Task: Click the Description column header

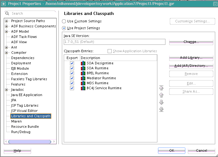Action: (118, 58)
